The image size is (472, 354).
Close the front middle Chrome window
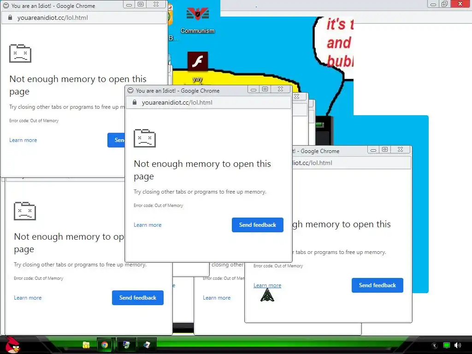click(x=280, y=89)
